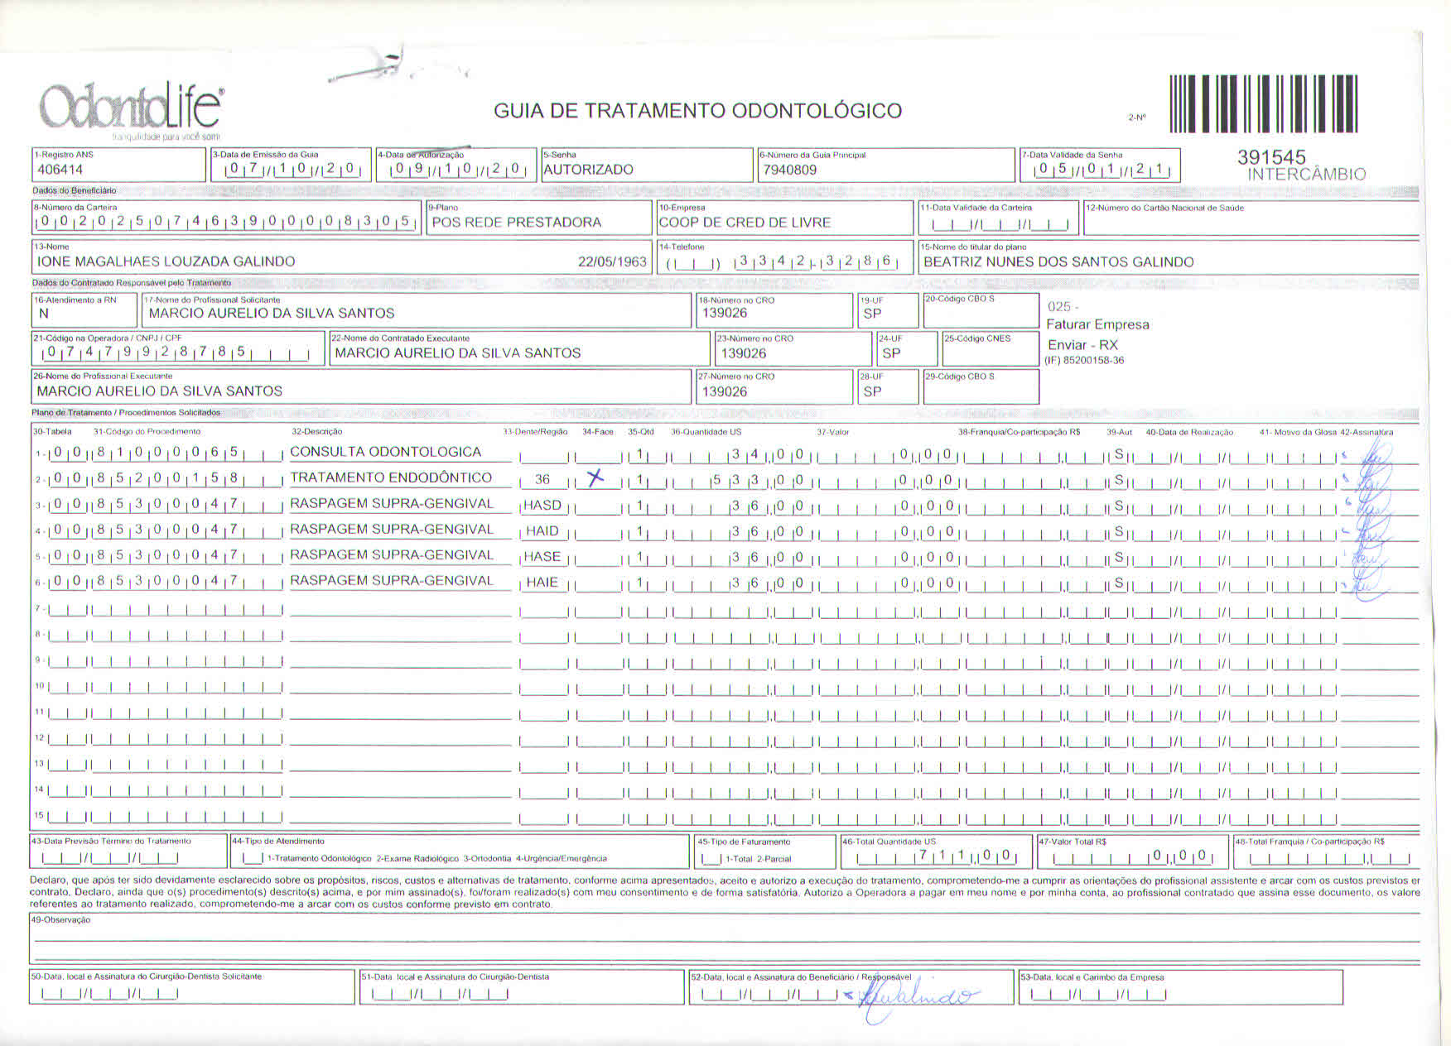Select Guia Principal number 7940809
1451x1046 pixels.
coord(790,170)
